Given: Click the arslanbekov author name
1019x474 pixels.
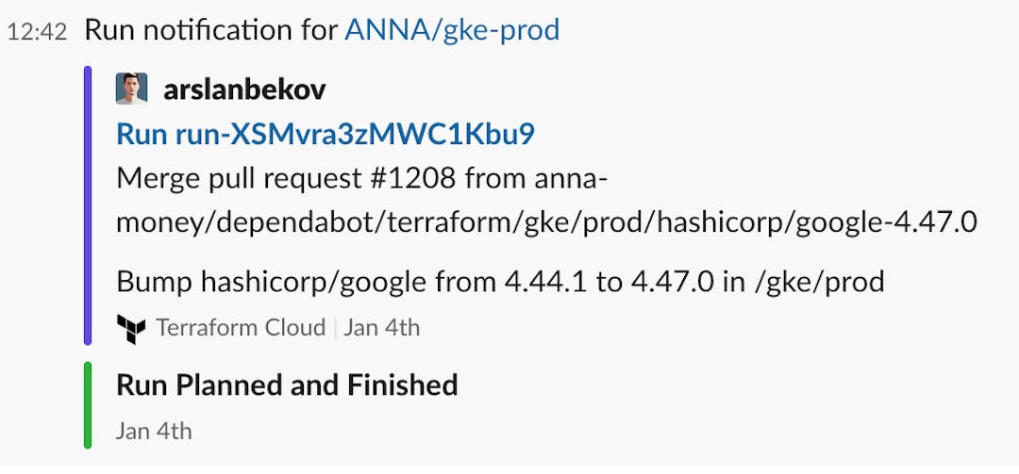Looking at the screenshot, I should coord(244,90).
